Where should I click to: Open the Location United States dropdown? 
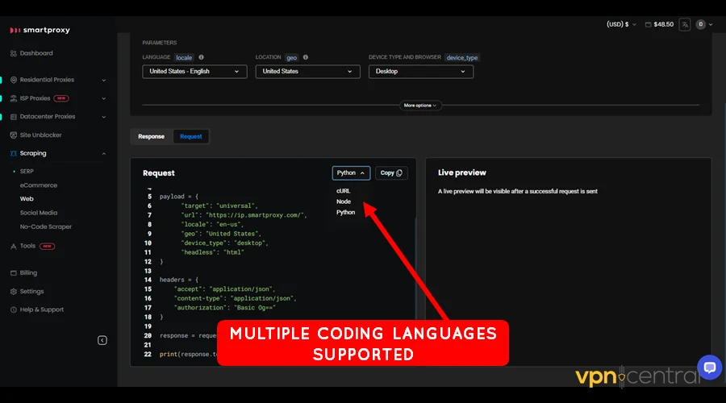pos(308,71)
